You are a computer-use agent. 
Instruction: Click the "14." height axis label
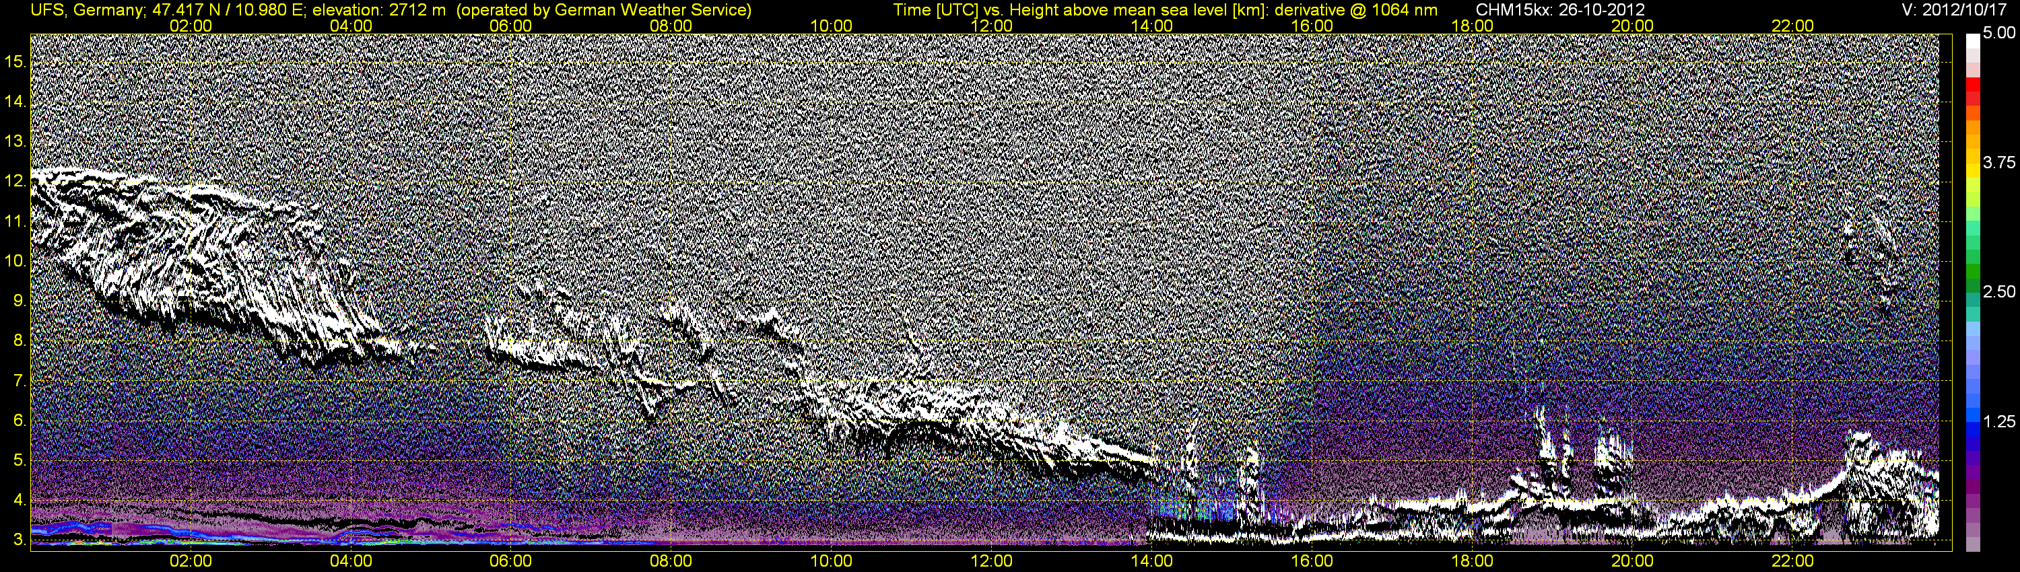coord(15,102)
